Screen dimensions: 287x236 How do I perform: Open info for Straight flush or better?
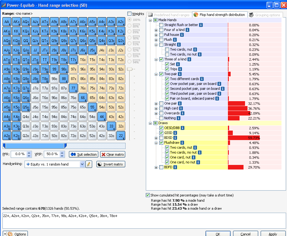(201, 25)
